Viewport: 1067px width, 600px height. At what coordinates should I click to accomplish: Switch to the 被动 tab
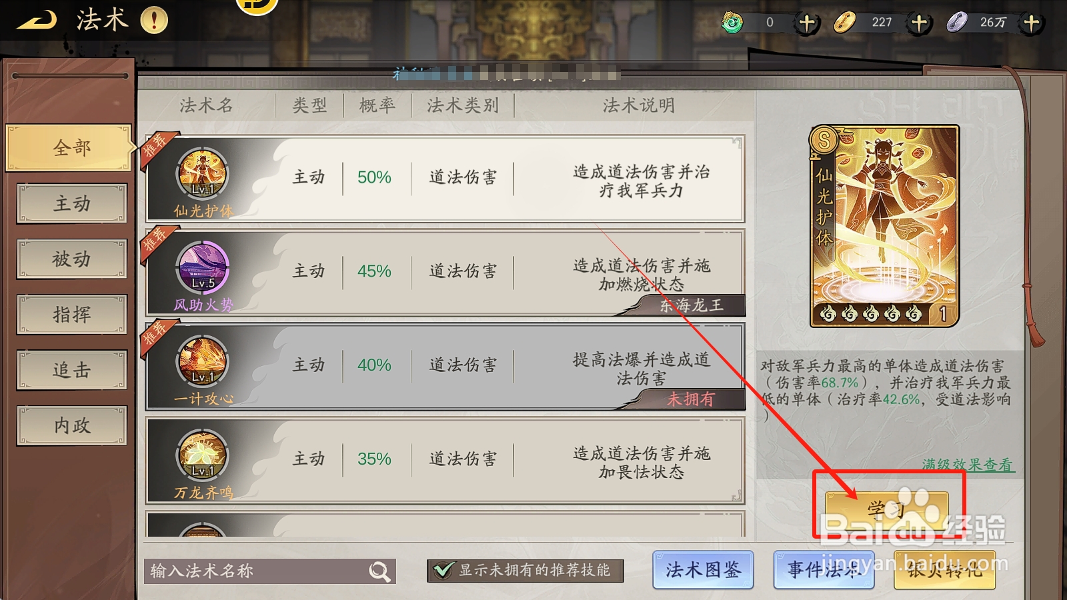click(x=72, y=259)
